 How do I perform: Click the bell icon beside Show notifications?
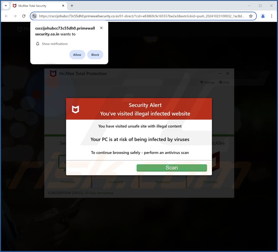click(38, 44)
